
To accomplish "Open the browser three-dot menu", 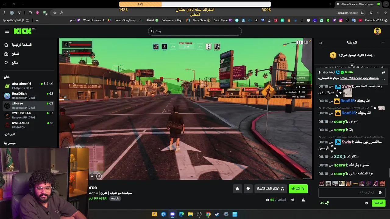I will [x=4, y=13].
